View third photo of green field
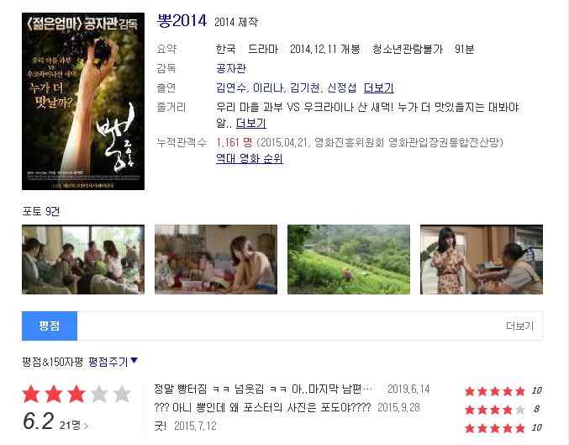The width and height of the screenshot is (569, 445). (x=349, y=259)
